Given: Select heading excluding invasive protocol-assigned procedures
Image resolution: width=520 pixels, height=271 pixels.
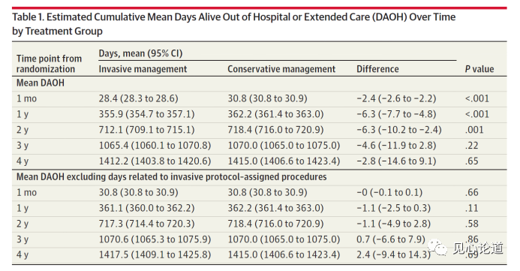Looking at the screenshot, I should tap(171, 177).
